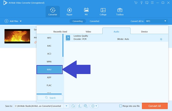Choose AIFF from the format list
This screenshot has width=172, height=111.
click(x=49, y=77)
